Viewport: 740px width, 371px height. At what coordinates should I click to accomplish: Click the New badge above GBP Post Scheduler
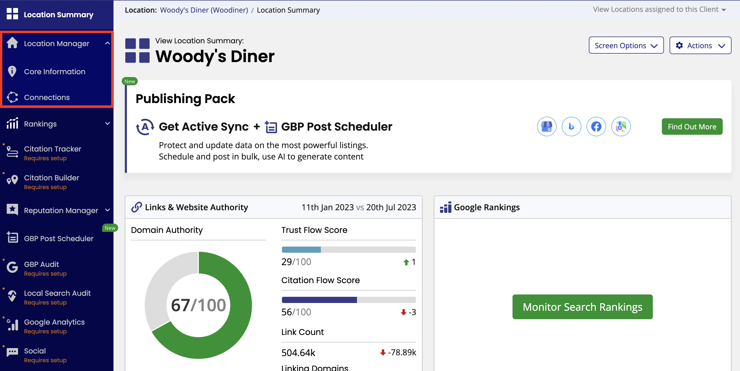pyautogui.click(x=110, y=228)
